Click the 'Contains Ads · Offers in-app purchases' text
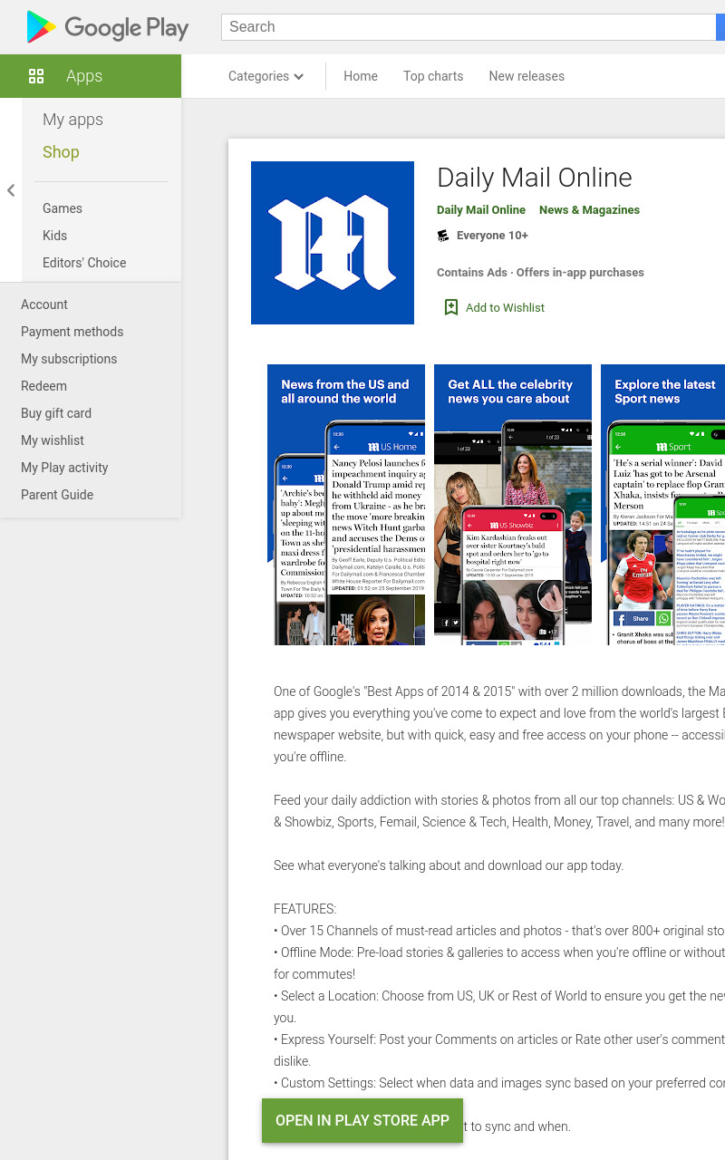Viewport: 725px width, 1160px height. click(x=540, y=272)
